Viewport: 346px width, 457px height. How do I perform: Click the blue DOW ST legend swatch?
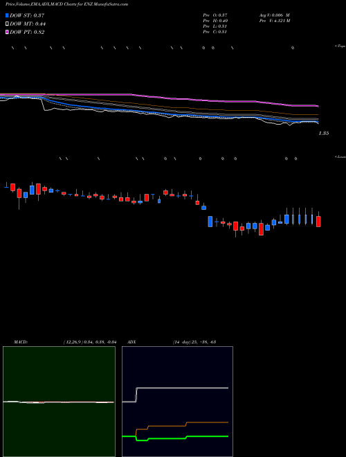[7, 15]
